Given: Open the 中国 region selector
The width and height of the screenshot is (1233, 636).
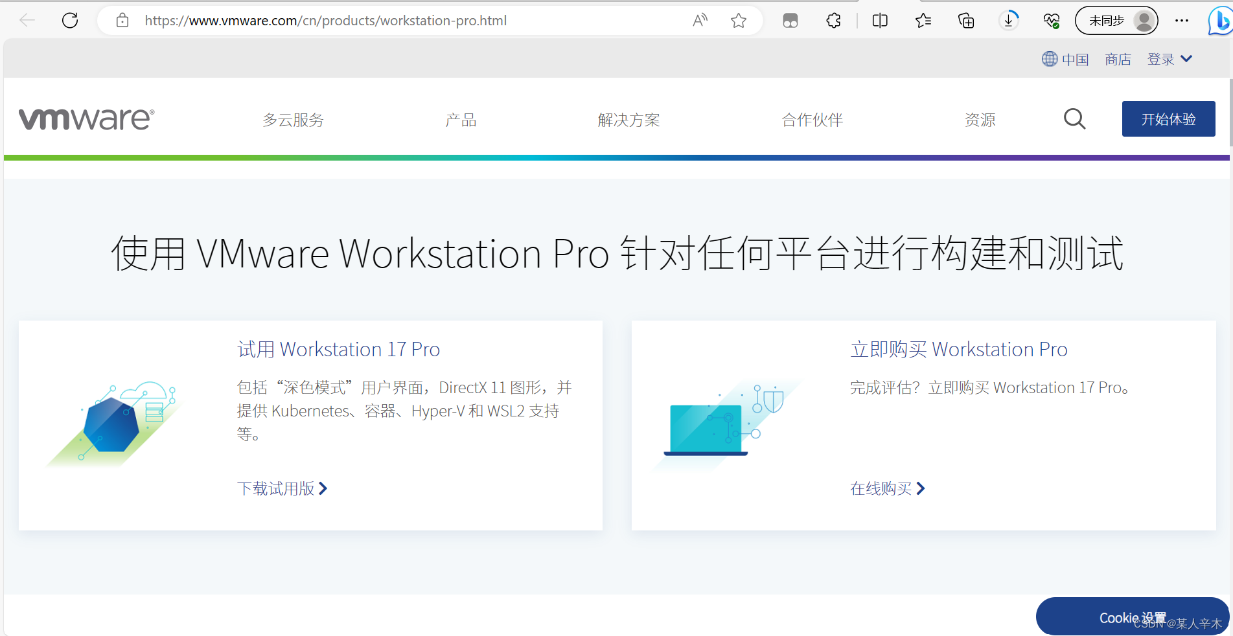Looking at the screenshot, I should click(1065, 58).
